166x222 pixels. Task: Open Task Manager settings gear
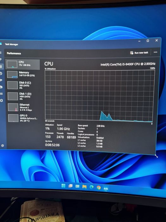[x=3, y=145]
